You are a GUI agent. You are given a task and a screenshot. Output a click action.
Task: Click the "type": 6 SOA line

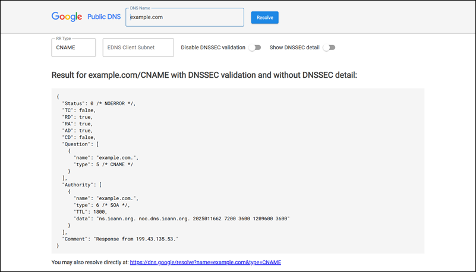102,205
